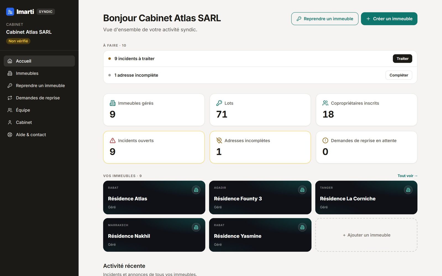Click the Compléter button for incomplete address
442x276 pixels.
[x=399, y=75]
